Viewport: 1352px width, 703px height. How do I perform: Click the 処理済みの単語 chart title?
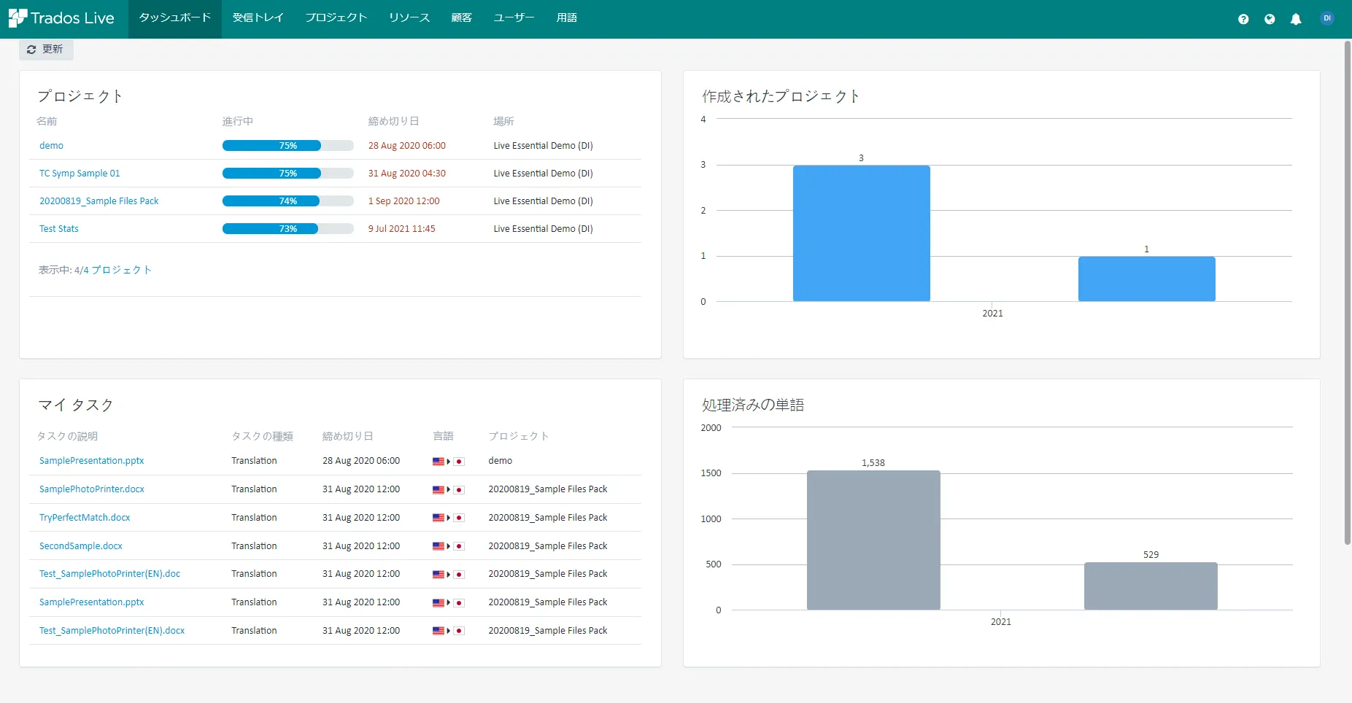point(753,405)
